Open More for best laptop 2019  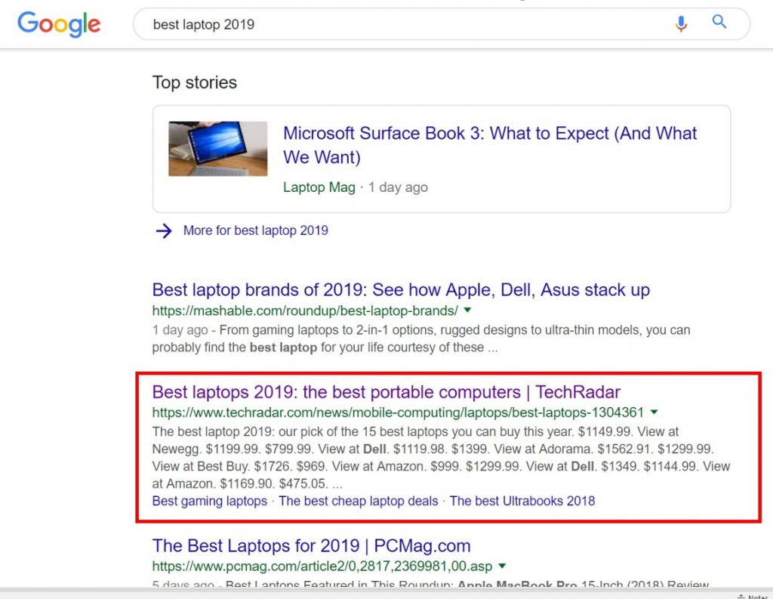tap(255, 230)
